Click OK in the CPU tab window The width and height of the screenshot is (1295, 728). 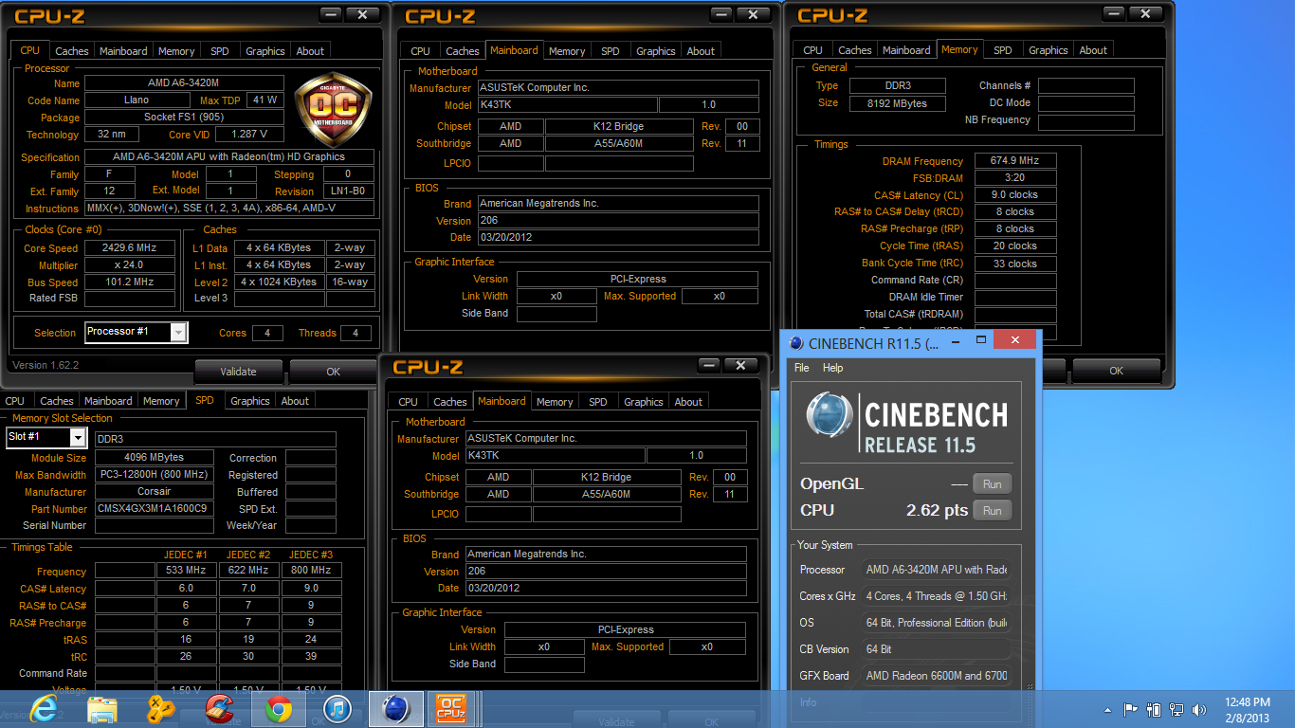click(x=334, y=372)
